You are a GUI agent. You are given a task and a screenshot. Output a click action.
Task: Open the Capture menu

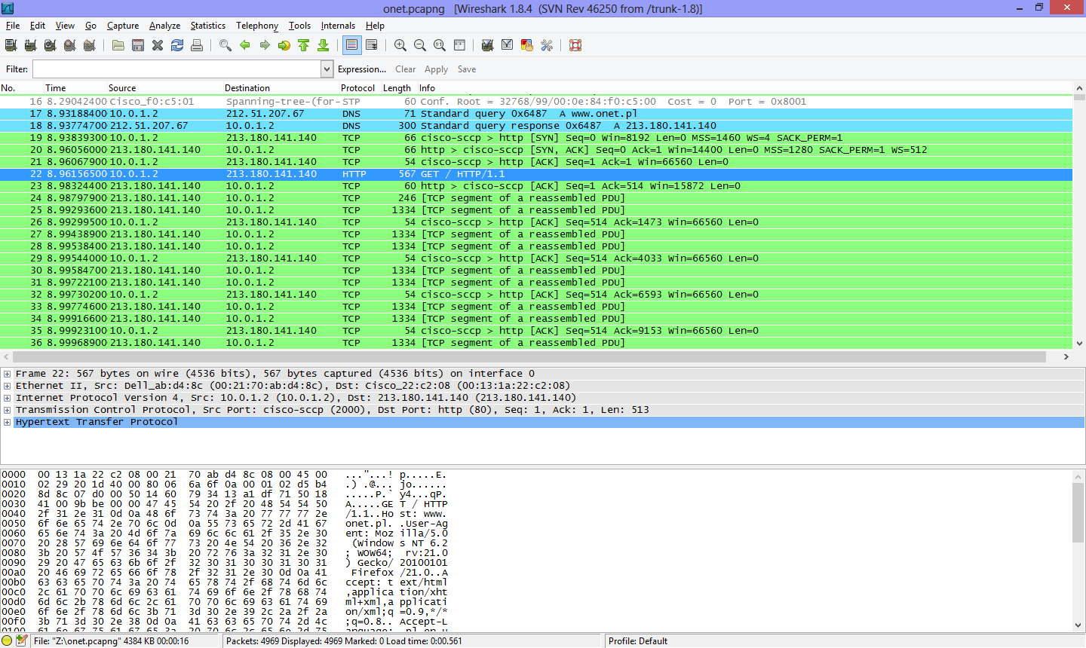tap(123, 26)
